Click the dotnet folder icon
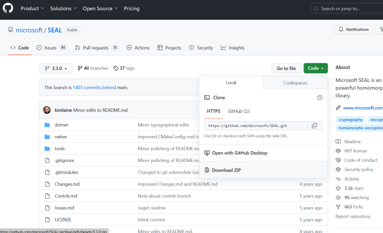Image resolution: width=383 pixels, height=233 pixels. tap(47, 125)
